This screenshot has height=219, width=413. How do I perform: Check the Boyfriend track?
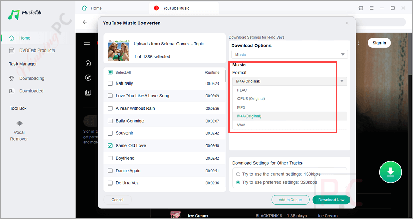110,158
